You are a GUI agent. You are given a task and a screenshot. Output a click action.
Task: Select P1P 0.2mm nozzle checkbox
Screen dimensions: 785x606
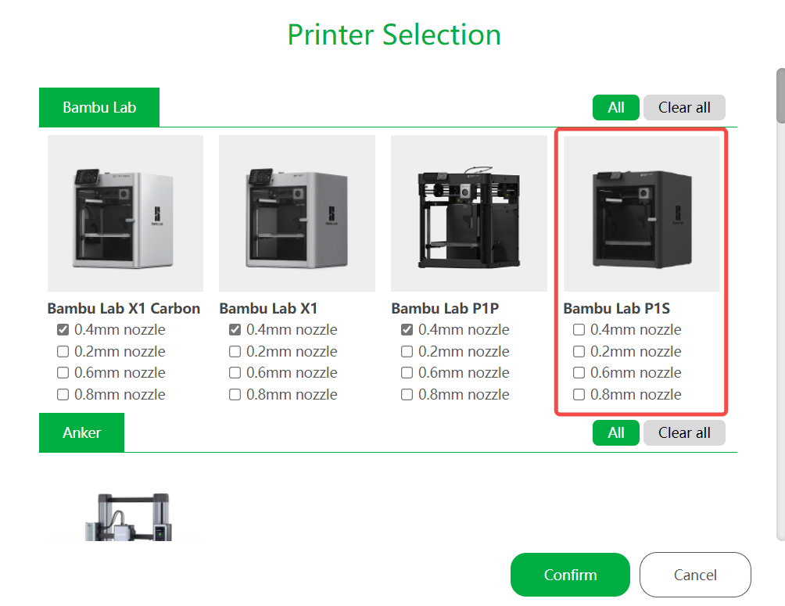click(x=407, y=352)
